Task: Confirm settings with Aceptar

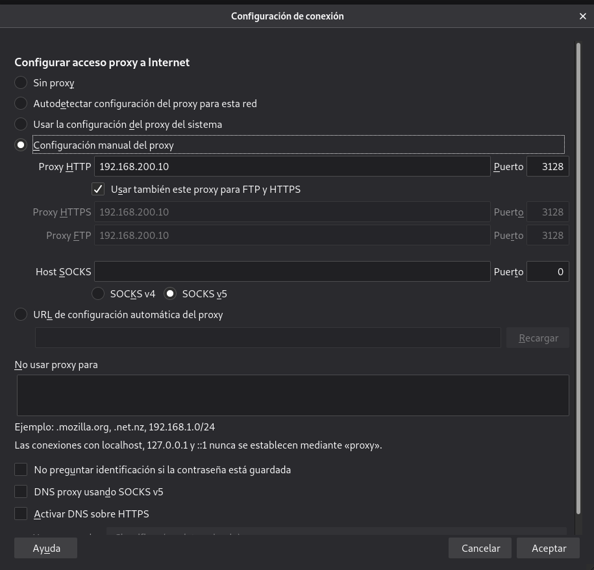Action: (x=549, y=548)
